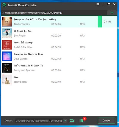This screenshot has height=127, width=119.
Task: Open the converted list icon with badge
Action: [82, 120]
